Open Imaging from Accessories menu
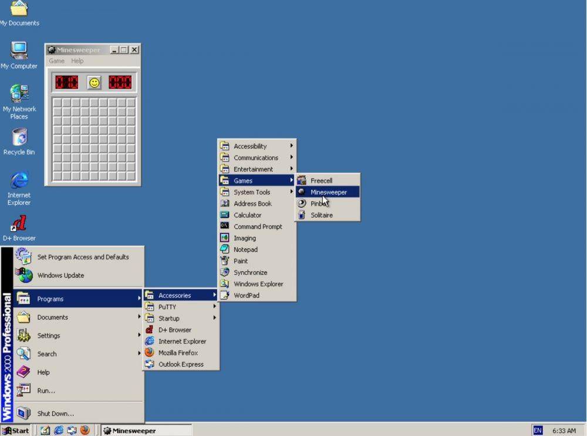Image resolution: width=587 pixels, height=436 pixels. [257, 238]
